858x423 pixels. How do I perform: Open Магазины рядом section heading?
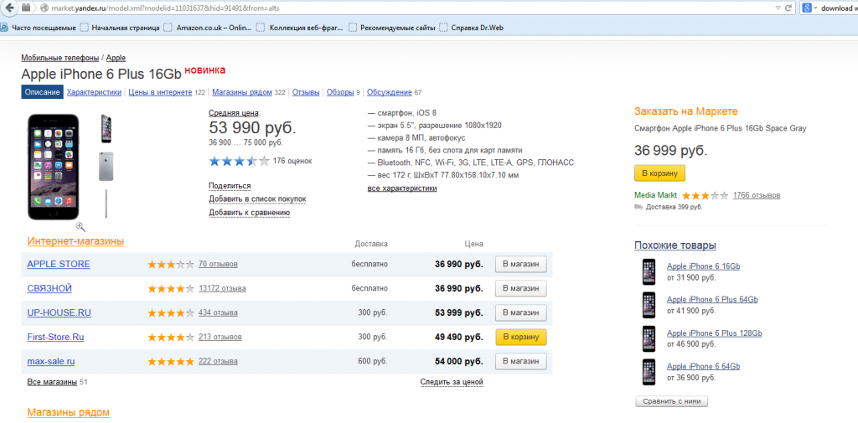point(69,412)
